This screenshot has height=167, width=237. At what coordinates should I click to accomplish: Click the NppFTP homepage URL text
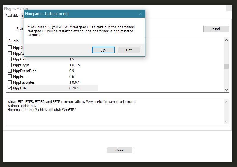pyautogui.click(x=50, y=110)
